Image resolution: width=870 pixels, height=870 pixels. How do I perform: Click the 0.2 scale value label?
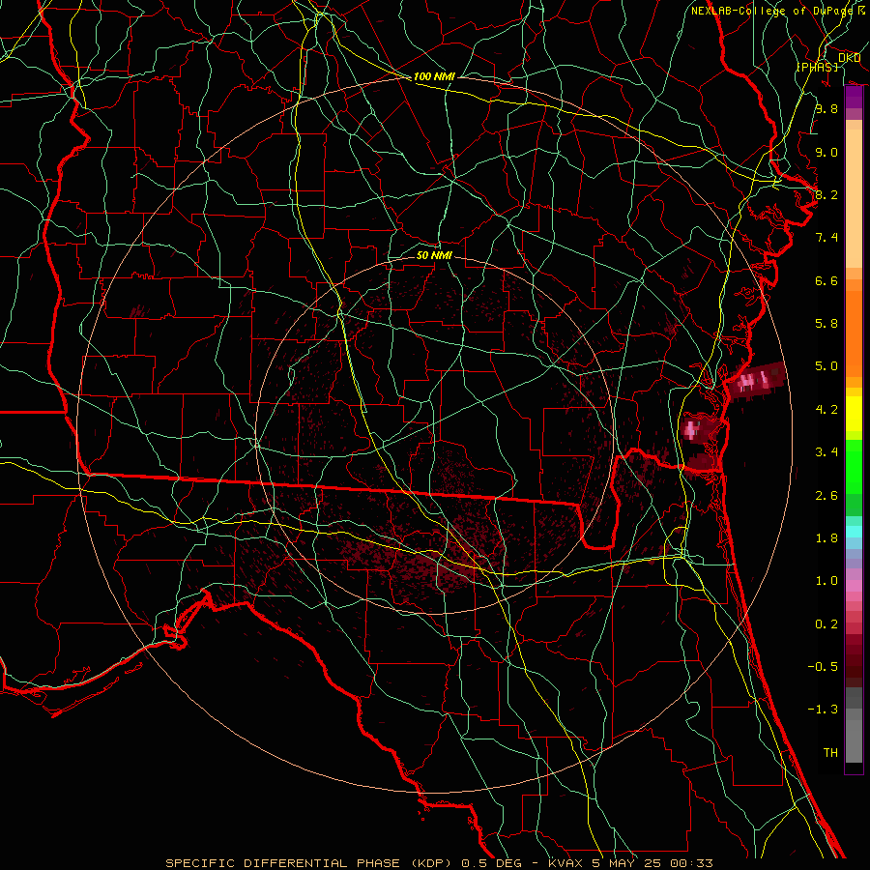pos(826,624)
